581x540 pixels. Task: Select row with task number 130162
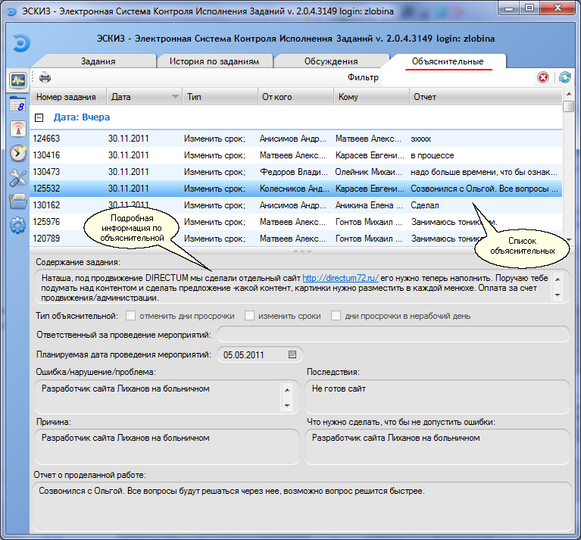pos(295,205)
